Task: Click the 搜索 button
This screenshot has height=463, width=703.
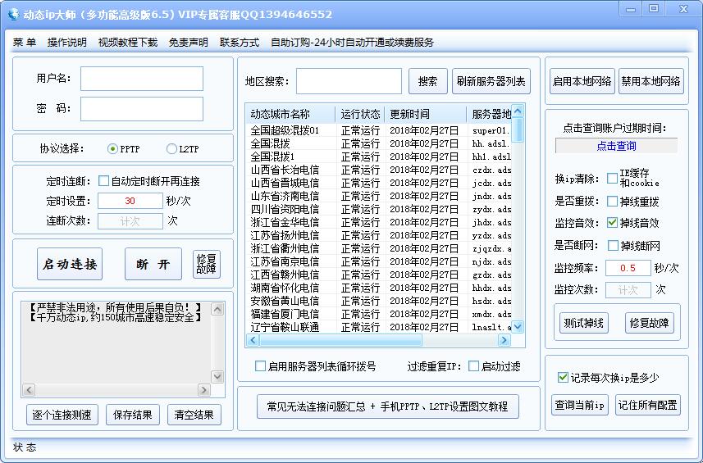Action: point(427,81)
